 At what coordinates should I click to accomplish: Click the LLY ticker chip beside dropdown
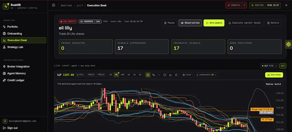[283, 66]
